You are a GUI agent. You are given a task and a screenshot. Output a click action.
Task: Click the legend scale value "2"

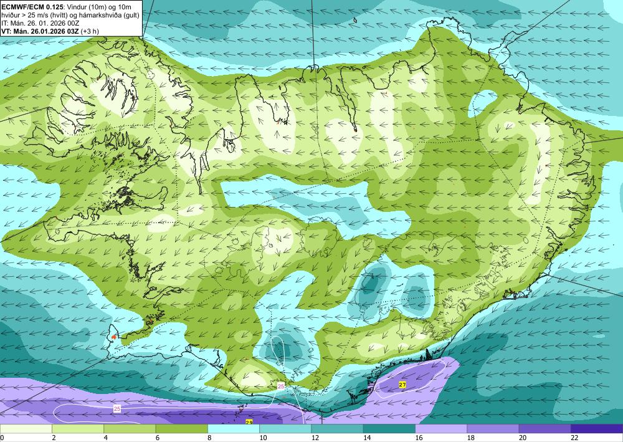point(54,438)
